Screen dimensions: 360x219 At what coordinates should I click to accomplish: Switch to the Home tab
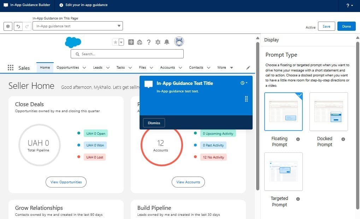(x=45, y=68)
